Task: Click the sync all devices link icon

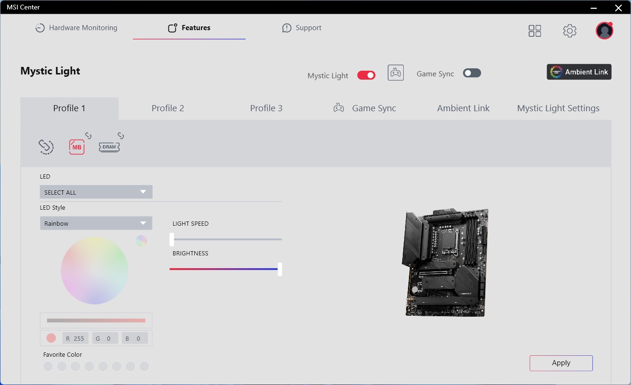Action: (x=46, y=147)
